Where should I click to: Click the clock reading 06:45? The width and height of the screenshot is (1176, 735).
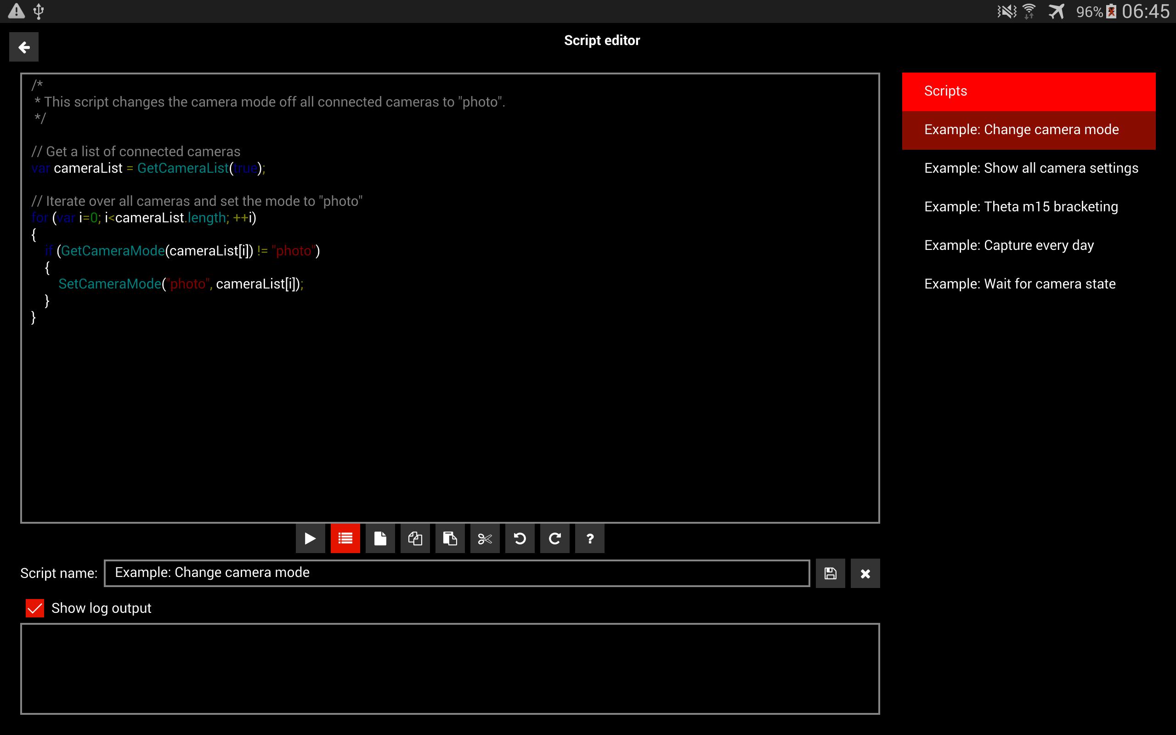(1145, 11)
